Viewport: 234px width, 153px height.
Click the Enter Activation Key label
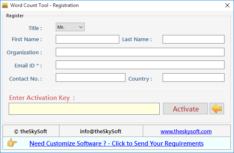click(42, 98)
